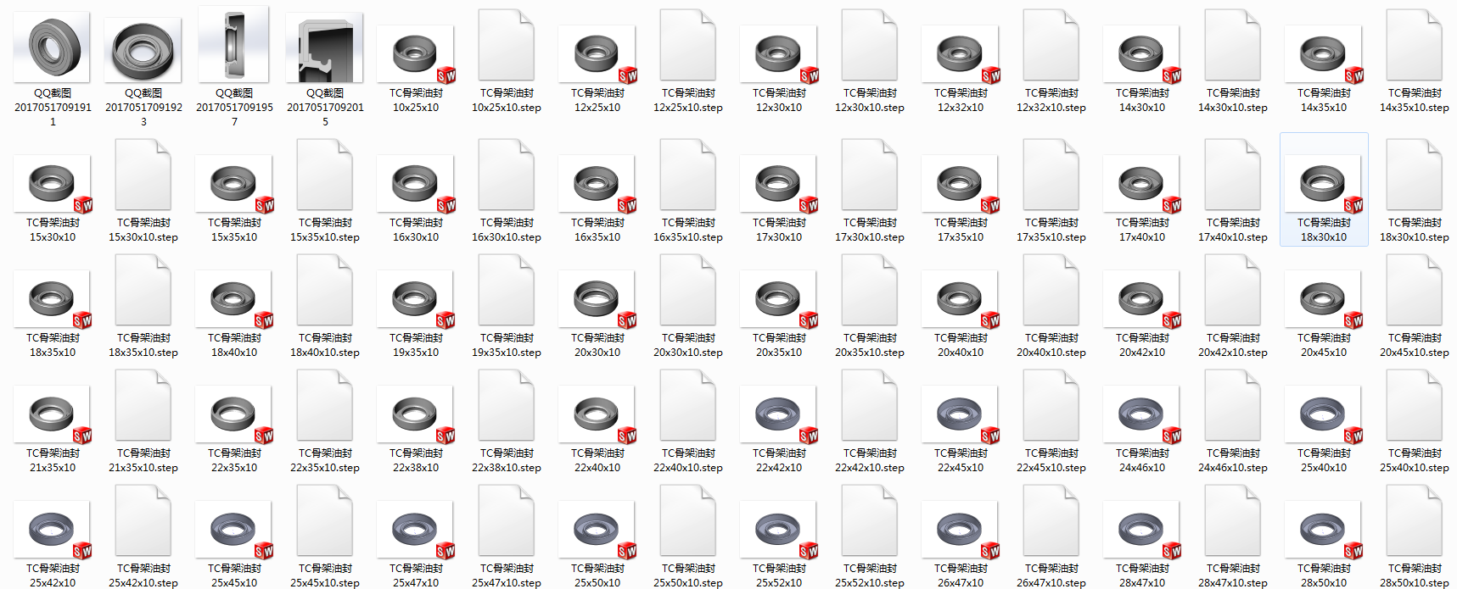Image resolution: width=1457 pixels, height=589 pixels.
Task: Select SolidWorks part TC骨架油封 22x38x10
Action: click(416, 414)
